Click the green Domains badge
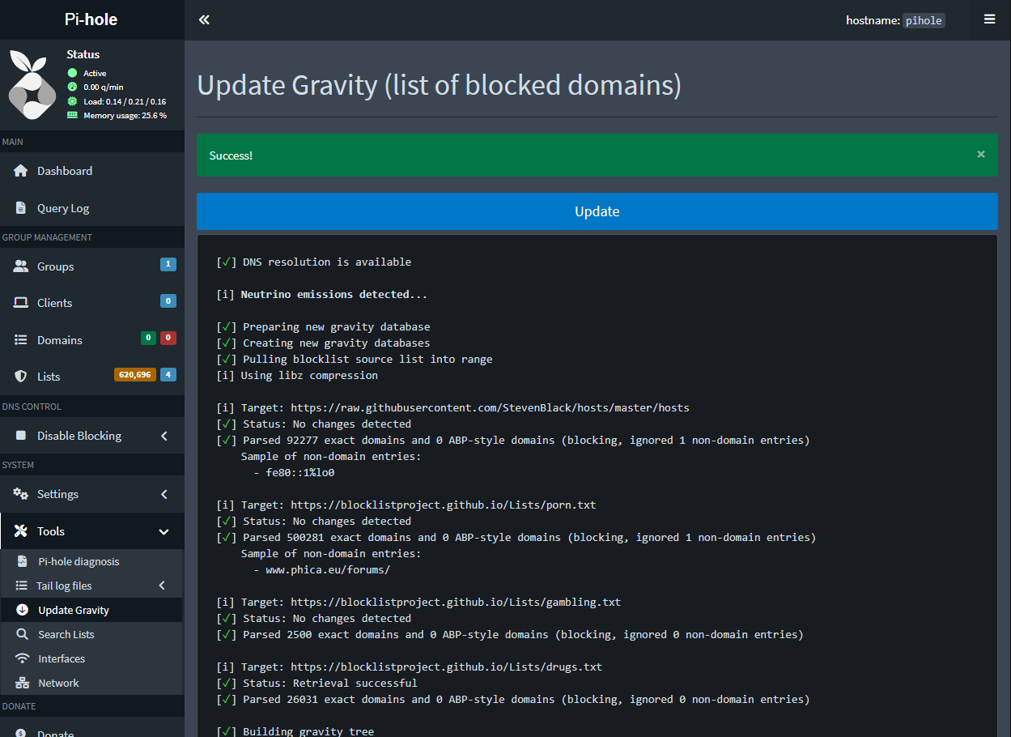1011x737 pixels. (x=149, y=338)
